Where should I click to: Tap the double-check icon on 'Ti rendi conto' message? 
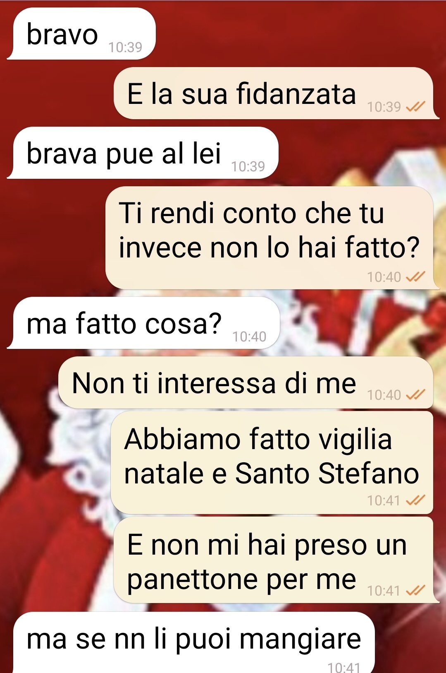(x=415, y=277)
